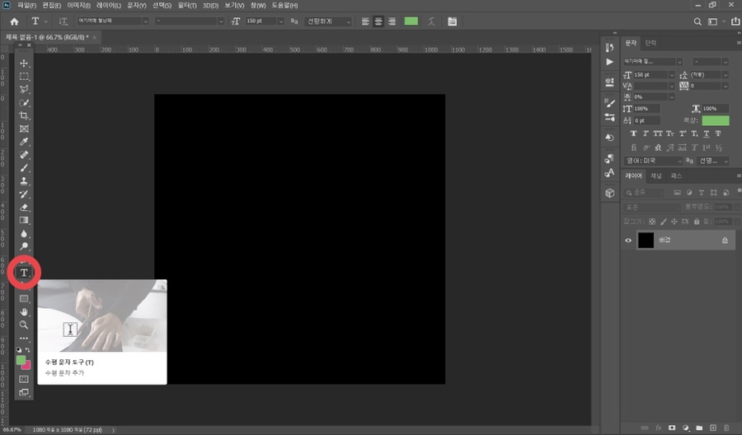Open the 3D panel cube icon
Screen dimensions: 742x435
click(x=609, y=193)
